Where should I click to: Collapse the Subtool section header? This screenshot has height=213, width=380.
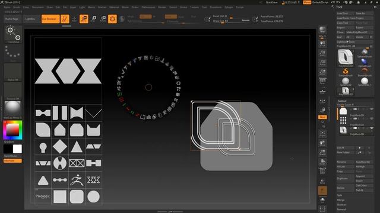click(342, 101)
